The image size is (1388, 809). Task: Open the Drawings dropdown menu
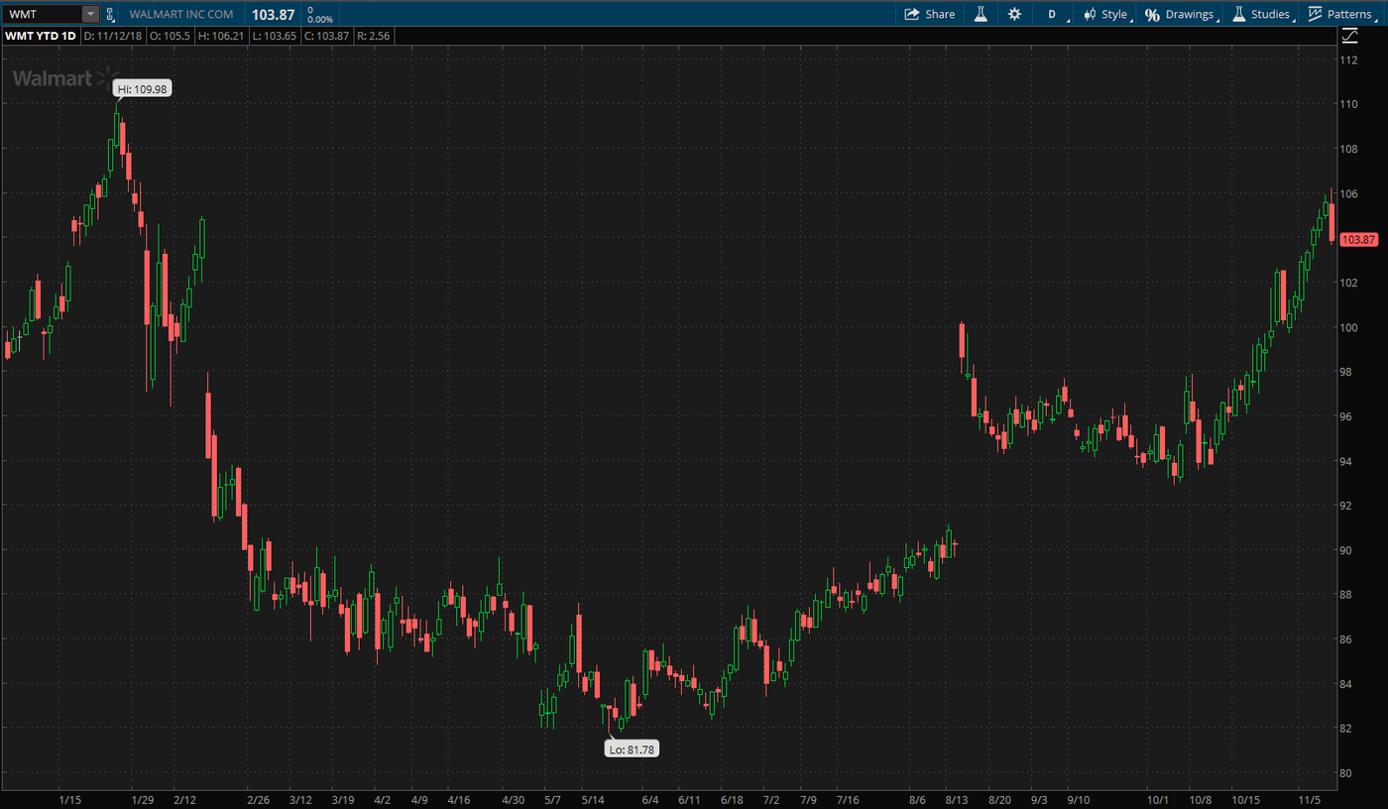1182,14
